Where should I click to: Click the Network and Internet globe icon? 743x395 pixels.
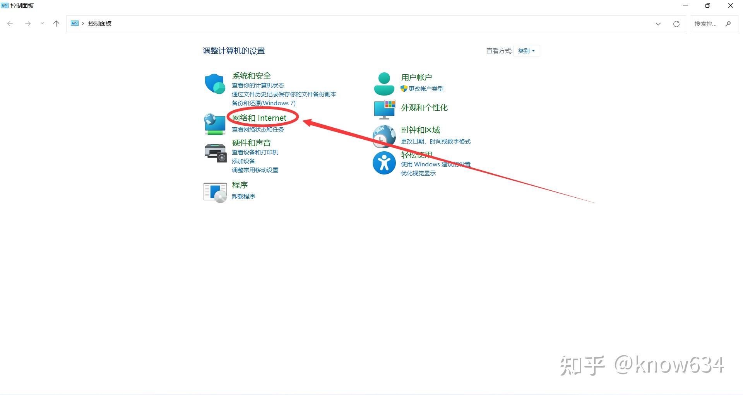[215, 124]
